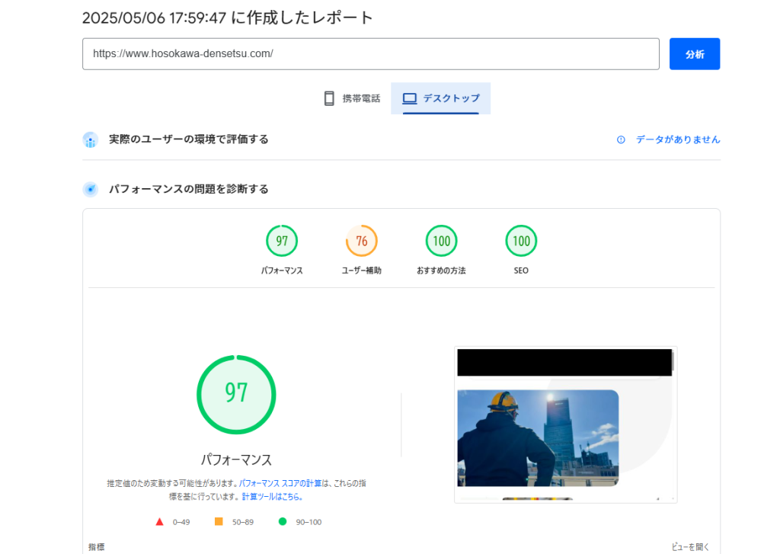Open the 計算ツールはこちら link
780x554 pixels.
[272, 497]
